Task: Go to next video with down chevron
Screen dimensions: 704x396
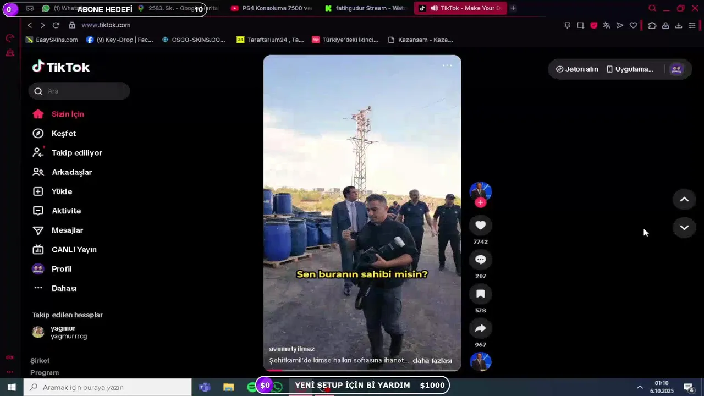Action: [684, 227]
